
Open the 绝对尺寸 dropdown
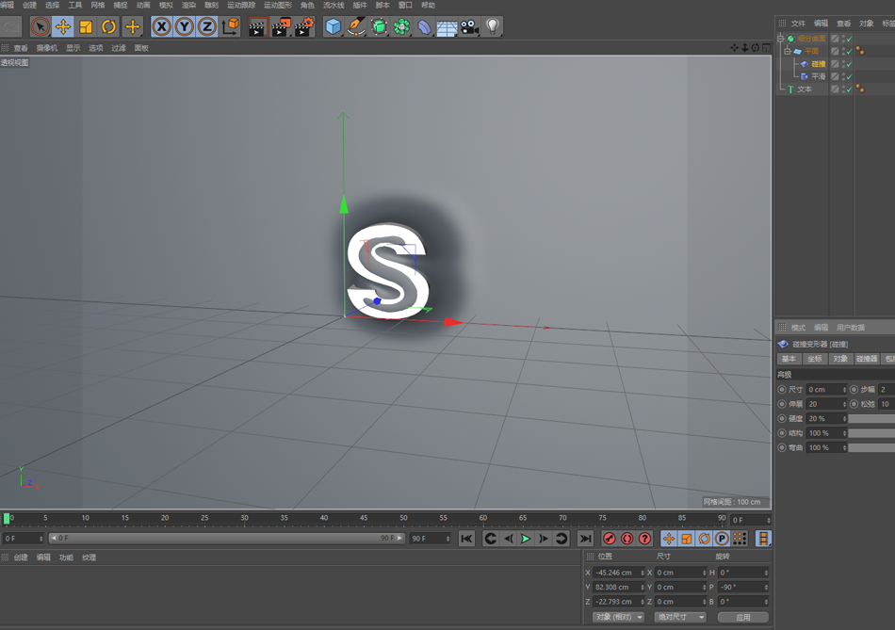680,617
